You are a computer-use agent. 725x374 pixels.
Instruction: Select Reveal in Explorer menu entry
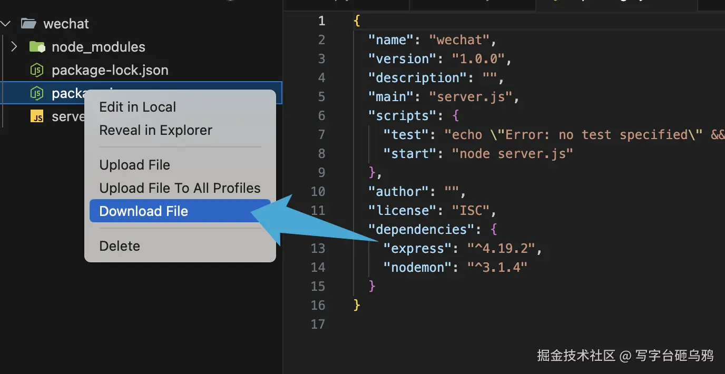click(155, 130)
